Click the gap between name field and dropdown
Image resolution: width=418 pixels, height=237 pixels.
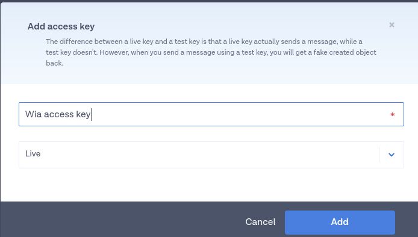tap(211, 134)
